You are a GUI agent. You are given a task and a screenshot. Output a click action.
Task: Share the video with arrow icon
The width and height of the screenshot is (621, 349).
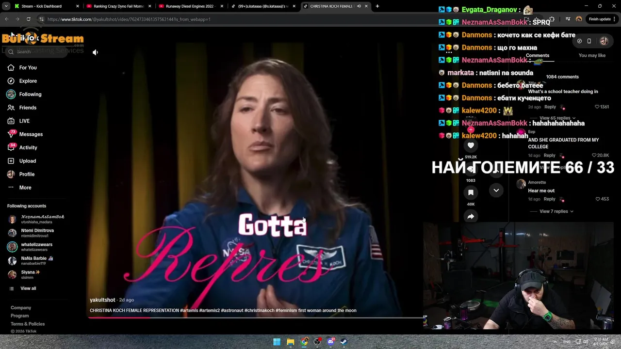471,217
